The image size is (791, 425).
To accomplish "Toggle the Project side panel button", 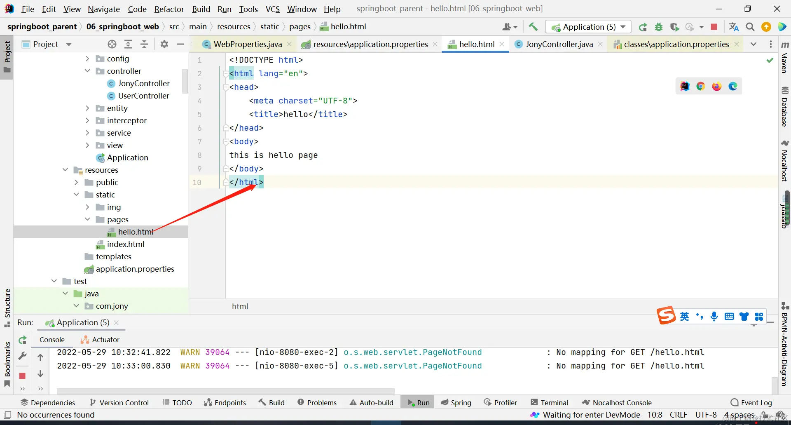I will [x=7, y=57].
